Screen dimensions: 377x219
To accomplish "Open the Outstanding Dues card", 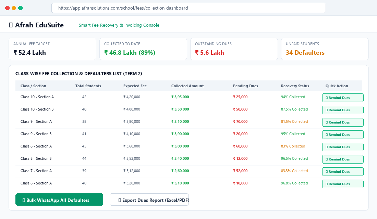I will pyautogui.click(x=234, y=49).
